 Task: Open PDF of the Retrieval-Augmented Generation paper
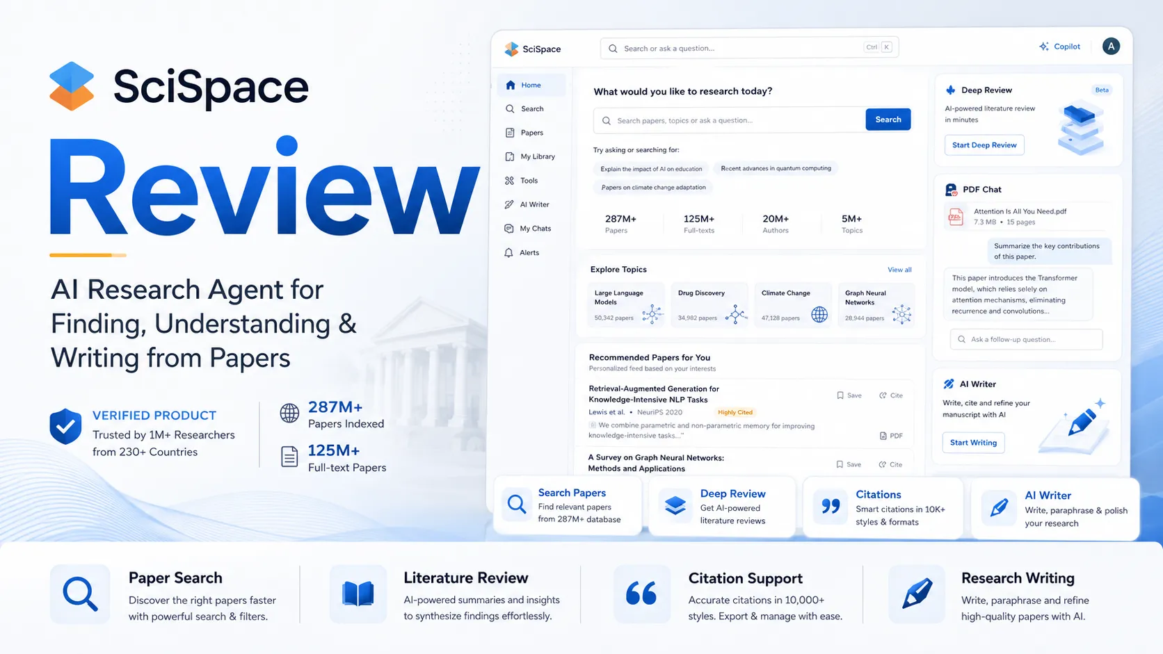point(891,436)
